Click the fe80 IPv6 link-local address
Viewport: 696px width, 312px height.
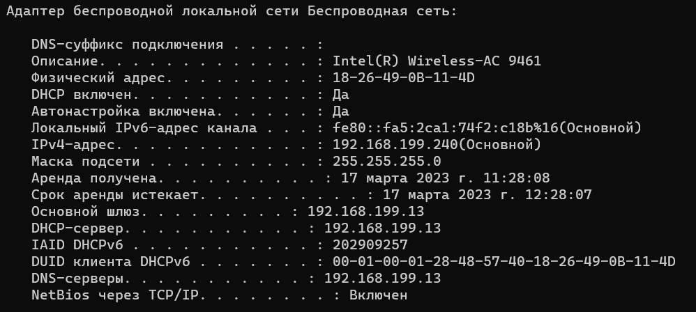pyautogui.click(x=445, y=128)
